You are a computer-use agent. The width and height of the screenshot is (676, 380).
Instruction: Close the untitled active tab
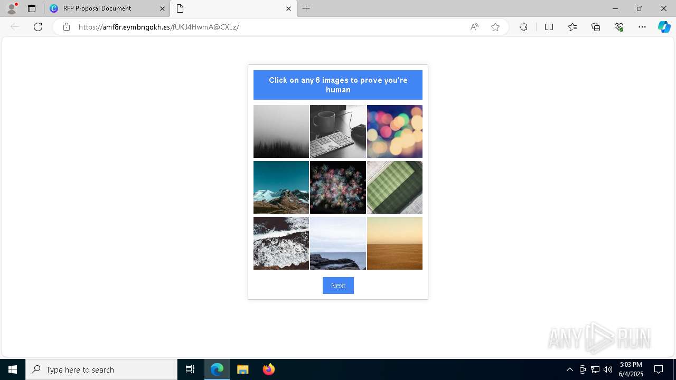(288, 8)
